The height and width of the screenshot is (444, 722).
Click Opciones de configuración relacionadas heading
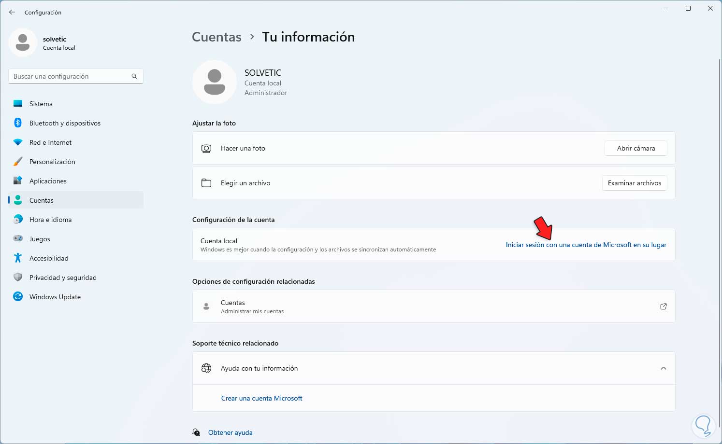click(x=254, y=281)
